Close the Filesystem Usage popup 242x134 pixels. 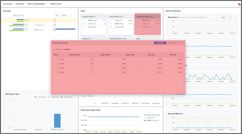[x=182, y=43]
